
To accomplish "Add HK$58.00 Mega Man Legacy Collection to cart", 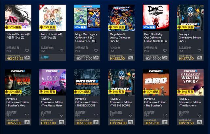I will 130,58.
